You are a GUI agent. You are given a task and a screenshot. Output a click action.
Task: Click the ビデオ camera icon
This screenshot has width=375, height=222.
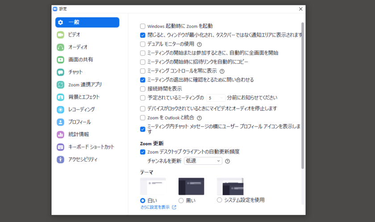(61, 35)
